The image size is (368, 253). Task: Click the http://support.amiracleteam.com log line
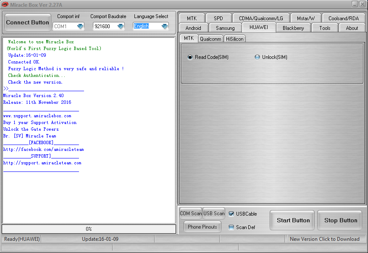pos(42,163)
